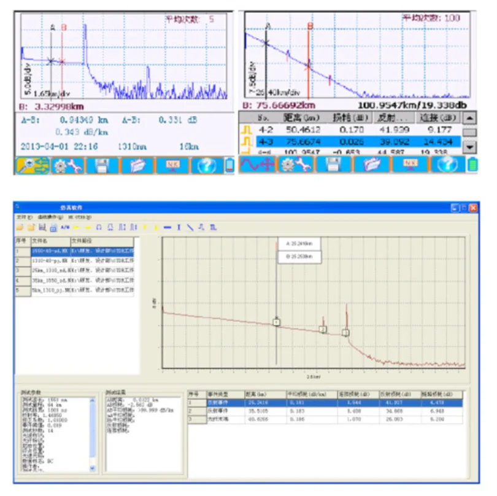Image resolution: width=497 pixels, height=496 pixels.
Task: Click the diagonal blue line icon in toolbar
Action: pyautogui.click(x=190, y=227)
